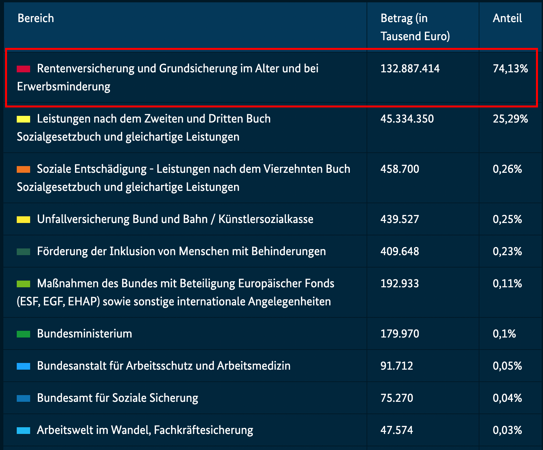Select the highlighted Rentenversicherung und Grundsicherung row text
Viewport: 543px width, 450px height.
177,69
